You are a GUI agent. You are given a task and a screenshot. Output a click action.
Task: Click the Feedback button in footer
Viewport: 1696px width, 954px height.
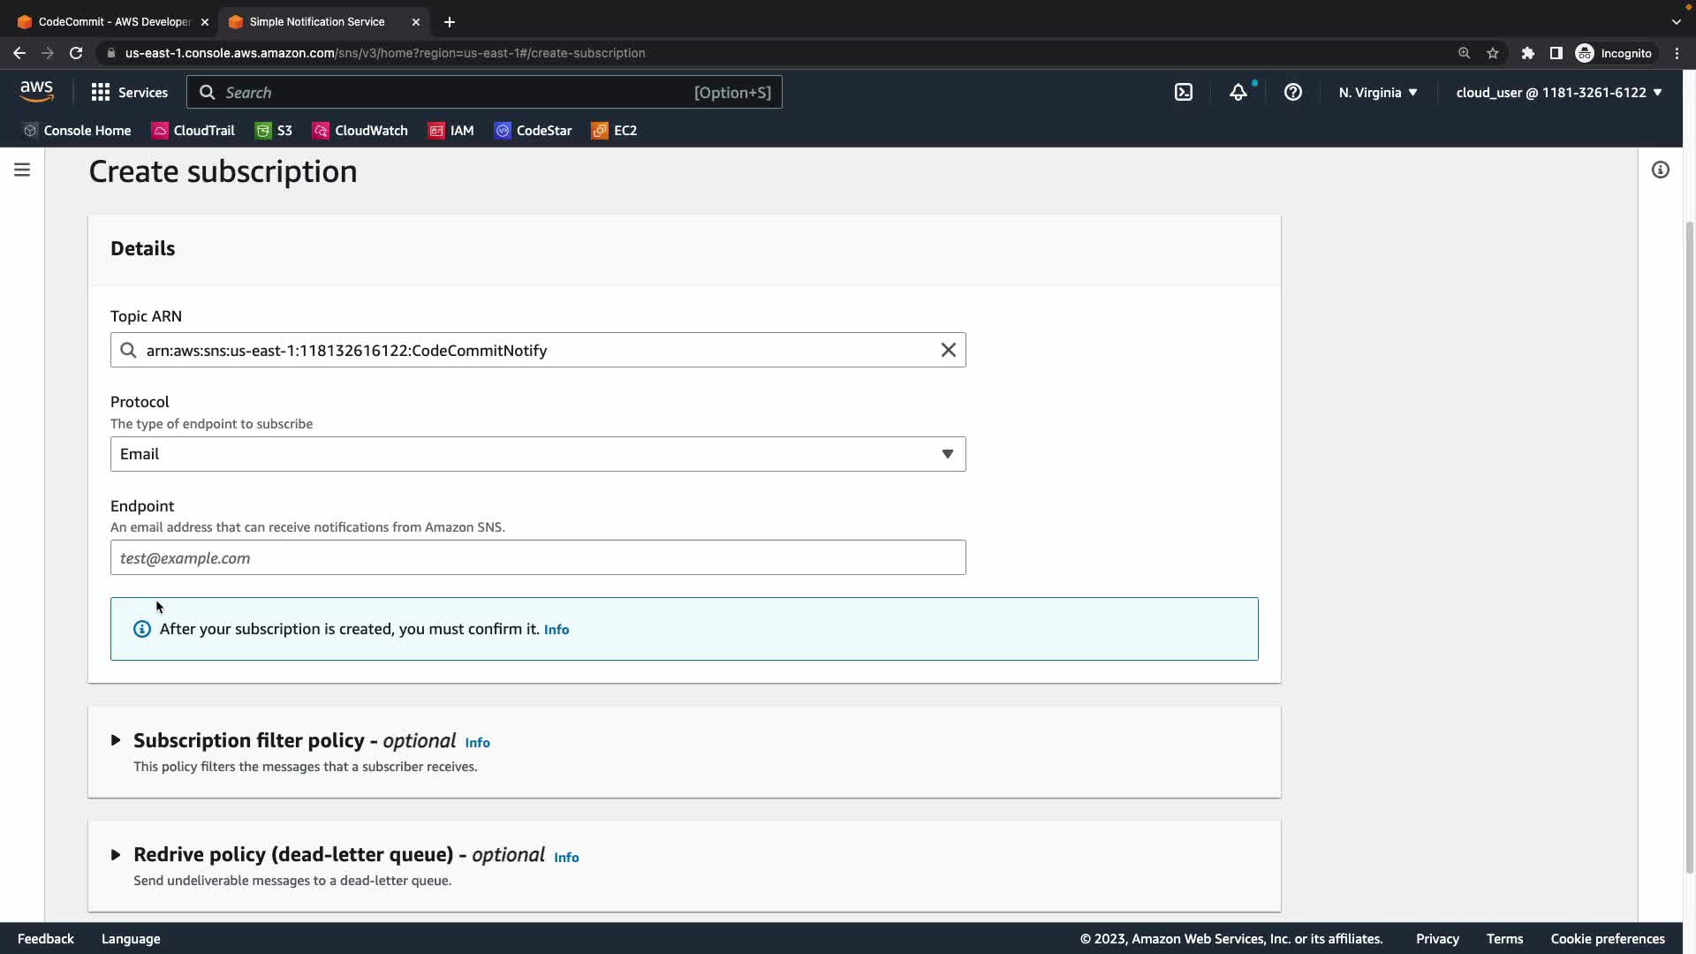[x=46, y=938]
